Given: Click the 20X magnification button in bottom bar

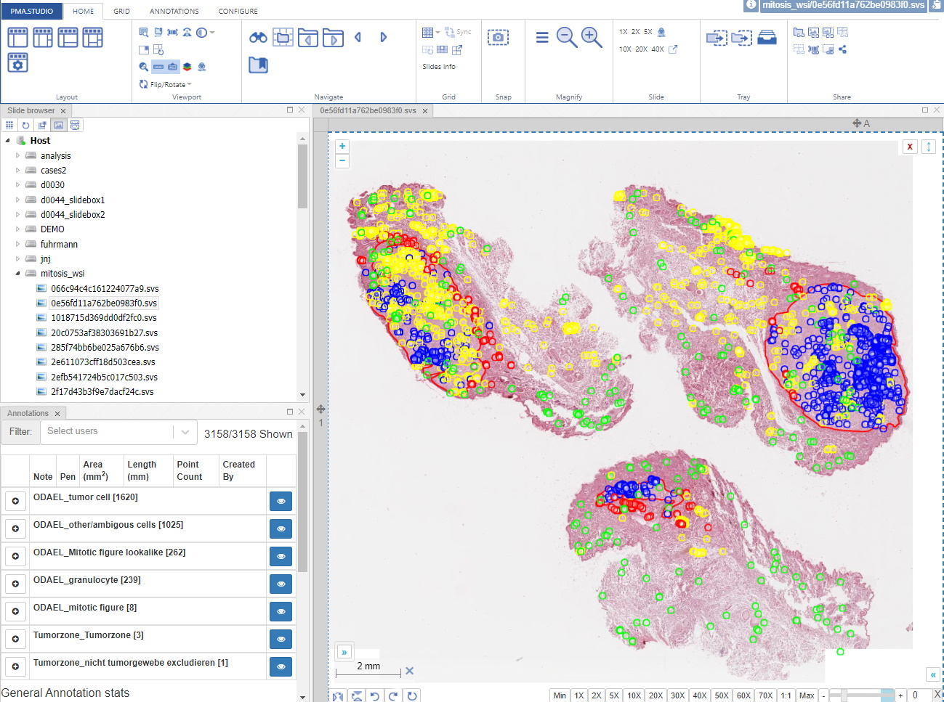Looking at the screenshot, I should coord(655,695).
